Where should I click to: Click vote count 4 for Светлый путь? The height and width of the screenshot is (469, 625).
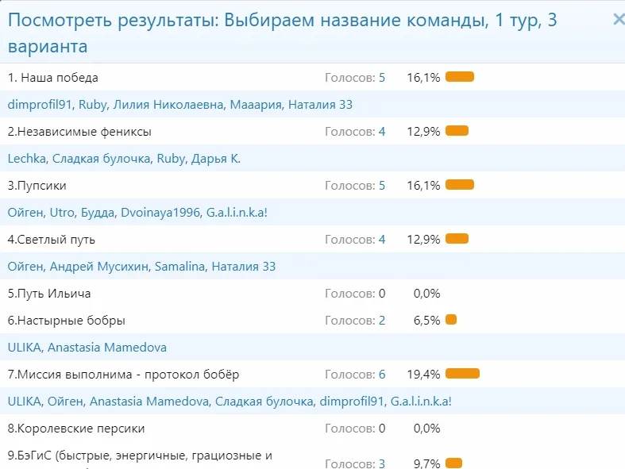[x=382, y=240]
